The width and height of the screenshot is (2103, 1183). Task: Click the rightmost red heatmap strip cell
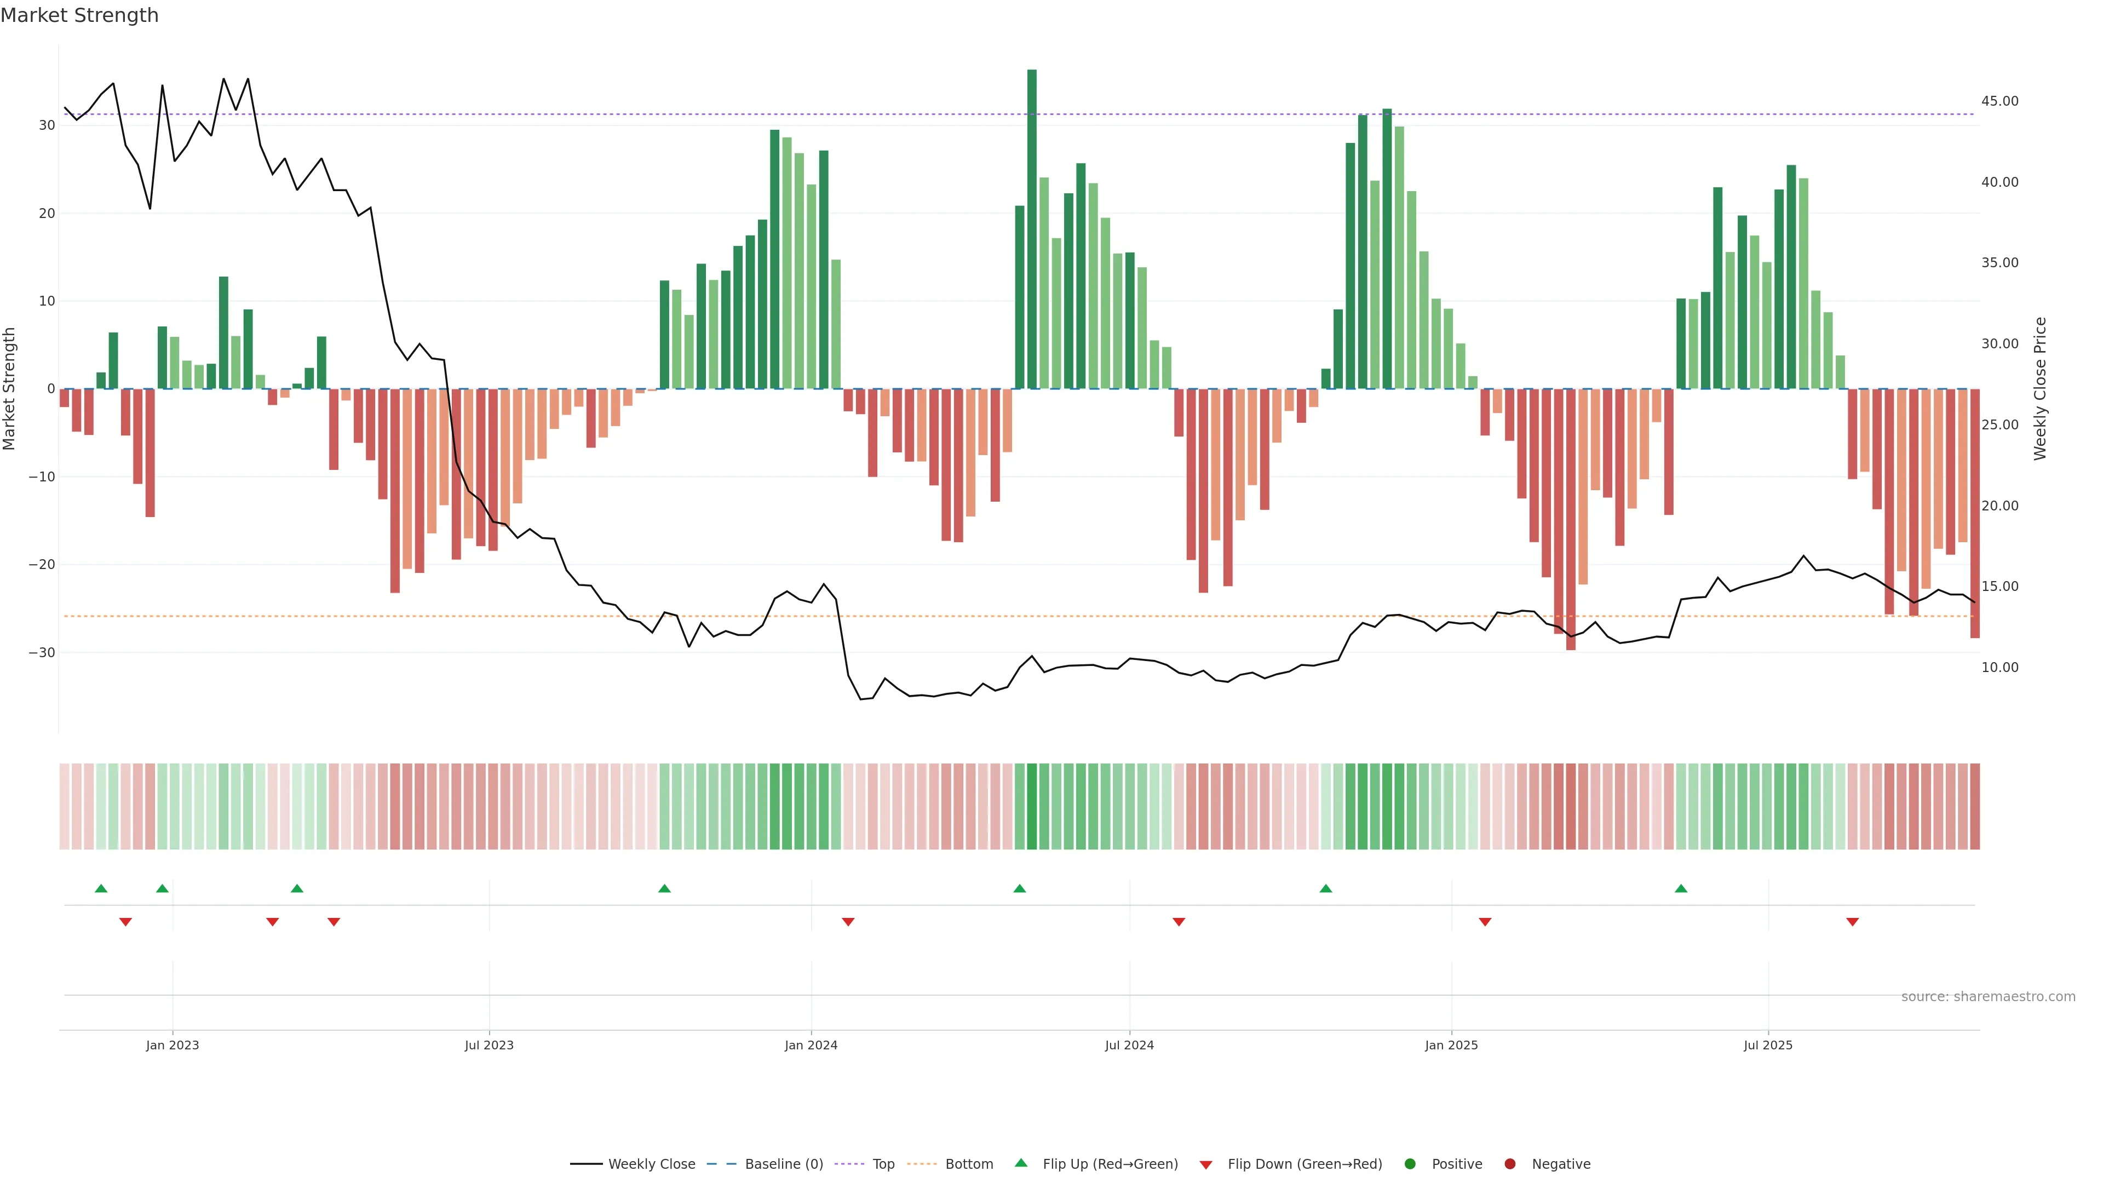pyautogui.click(x=1975, y=807)
